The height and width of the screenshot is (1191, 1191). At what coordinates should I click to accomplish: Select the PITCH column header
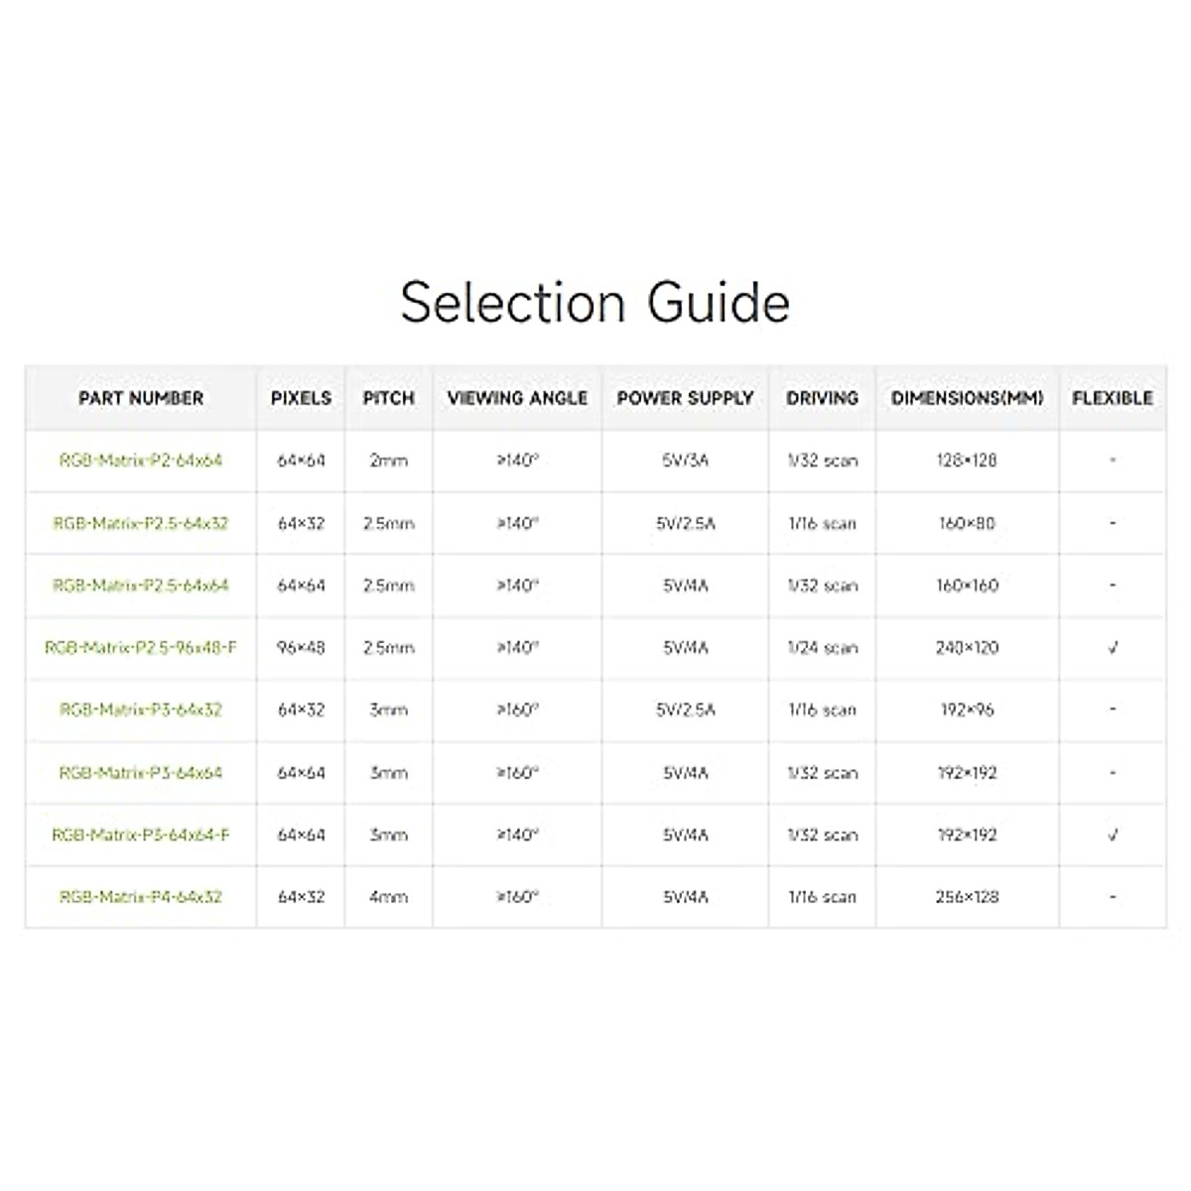(x=388, y=398)
